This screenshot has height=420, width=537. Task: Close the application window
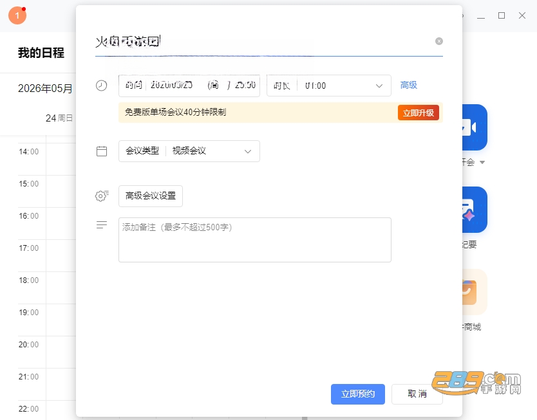point(522,15)
